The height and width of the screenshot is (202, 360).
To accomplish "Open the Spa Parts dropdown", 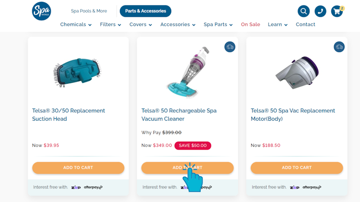I will tap(218, 25).
